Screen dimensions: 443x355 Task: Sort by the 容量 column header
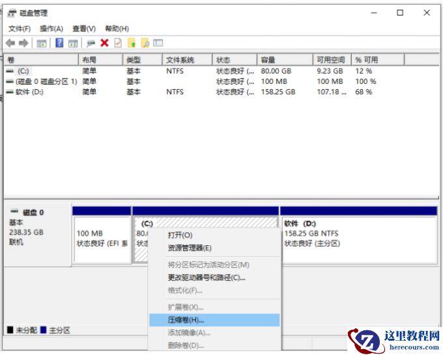(285, 60)
